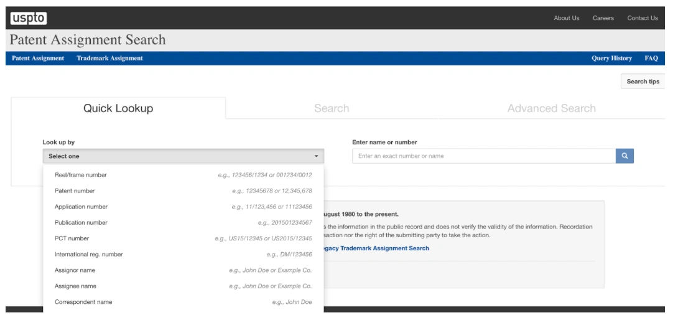
Task: Click the 'Enter name or number' label
Action: click(384, 142)
